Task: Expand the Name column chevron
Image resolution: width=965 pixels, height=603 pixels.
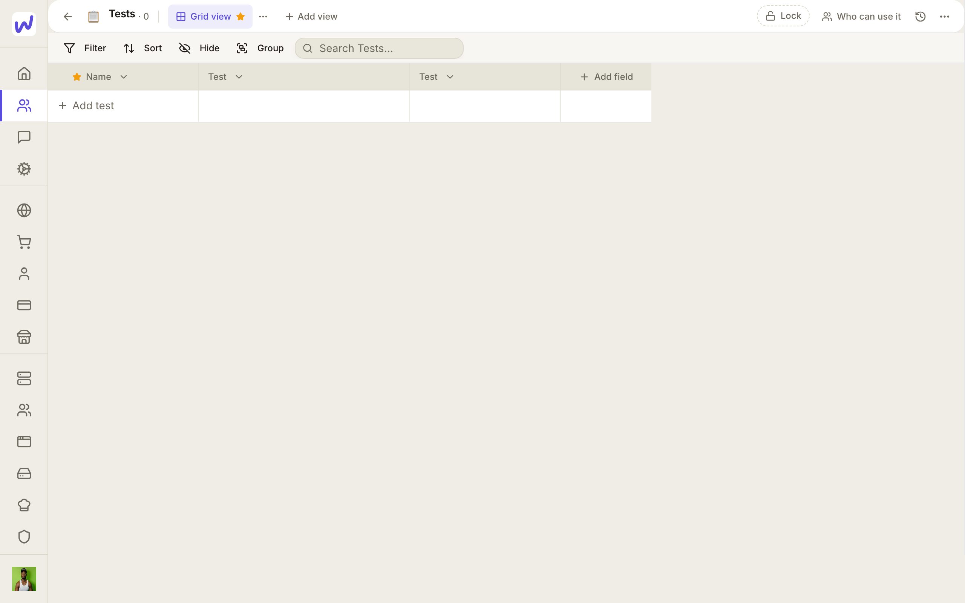Action: pyautogui.click(x=124, y=77)
